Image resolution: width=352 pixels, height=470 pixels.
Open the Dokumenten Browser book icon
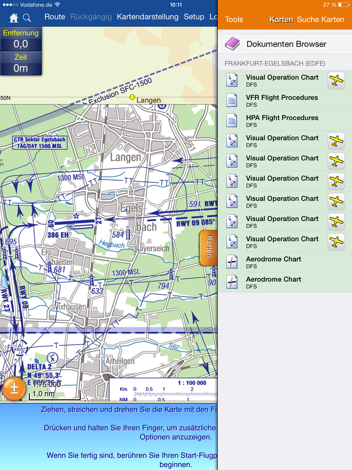[232, 44]
